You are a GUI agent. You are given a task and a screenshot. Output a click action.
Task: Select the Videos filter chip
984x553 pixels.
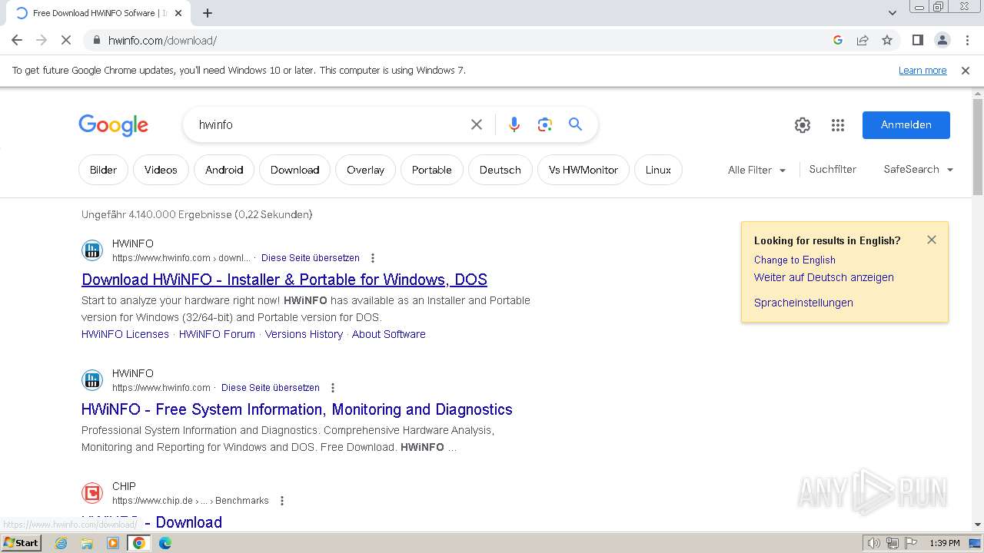point(161,170)
